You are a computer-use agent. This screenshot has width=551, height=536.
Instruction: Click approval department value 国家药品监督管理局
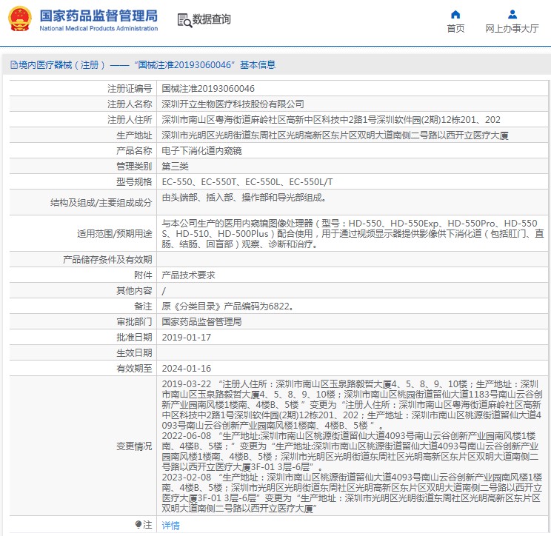pyautogui.click(x=201, y=322)
